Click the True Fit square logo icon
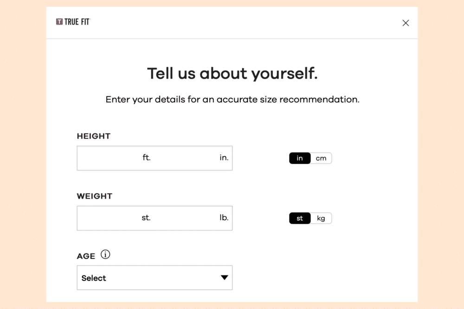Image resolution: width=464 pixels, height=309 pixels. [59, 22]
